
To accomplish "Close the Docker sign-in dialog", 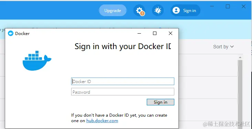I will click(x=171, y=33).
